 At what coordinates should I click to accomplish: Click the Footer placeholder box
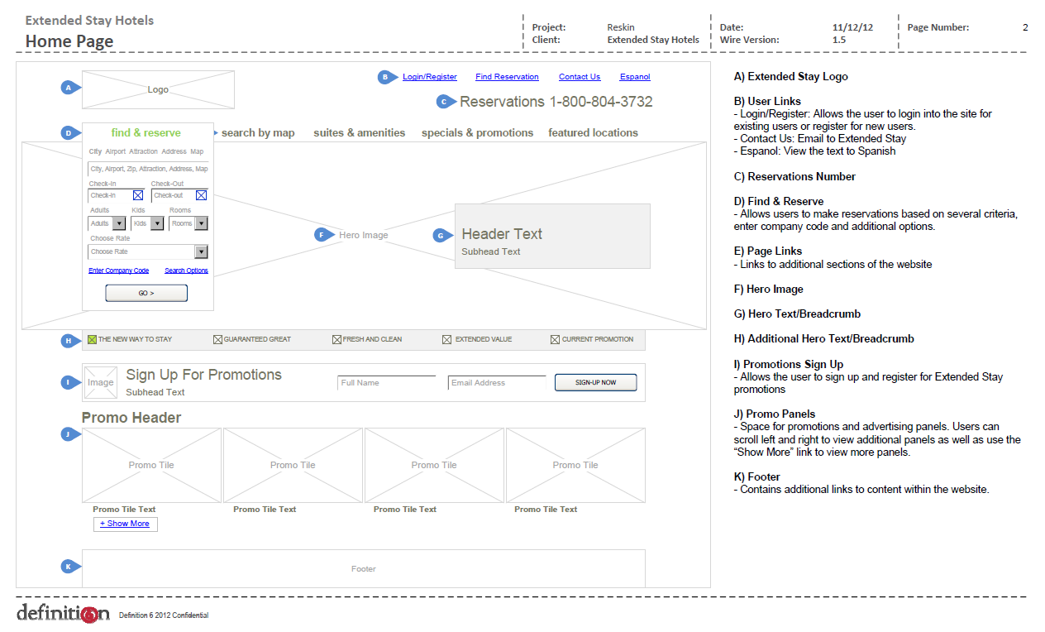point(364,568)
